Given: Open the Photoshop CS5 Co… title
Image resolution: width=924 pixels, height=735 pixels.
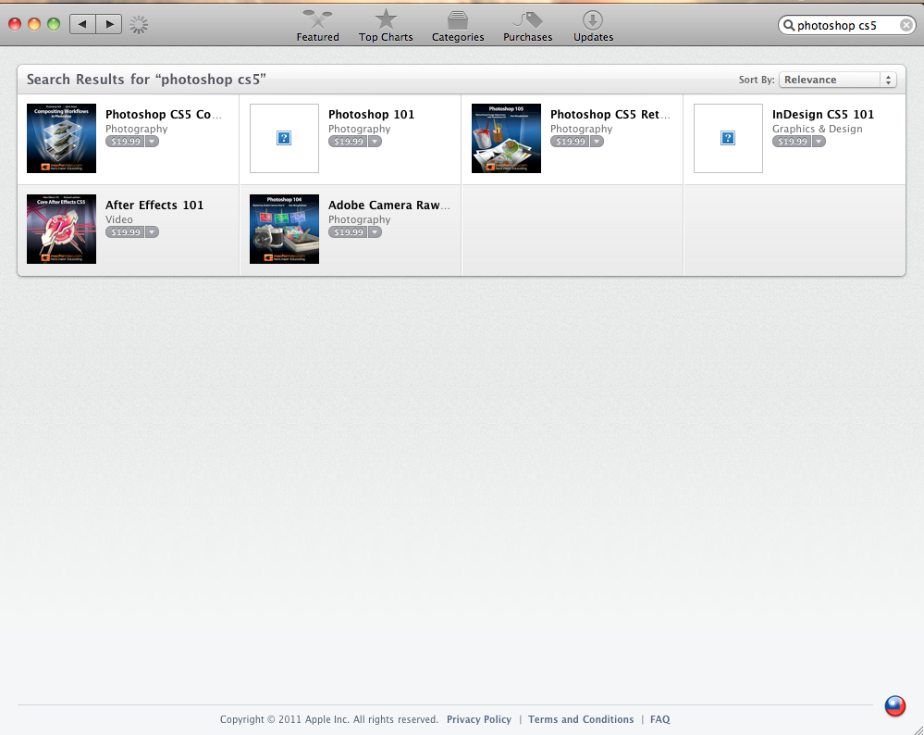Looking at the screenshot, I should (x=163, y=115).
